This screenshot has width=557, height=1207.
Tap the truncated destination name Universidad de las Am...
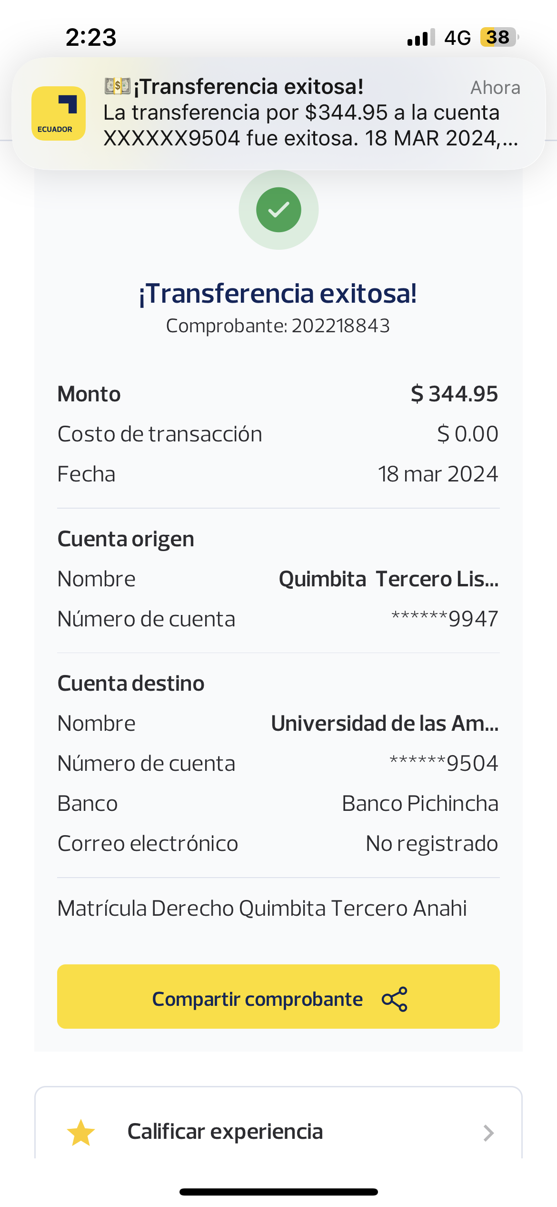tap(385, 724)
